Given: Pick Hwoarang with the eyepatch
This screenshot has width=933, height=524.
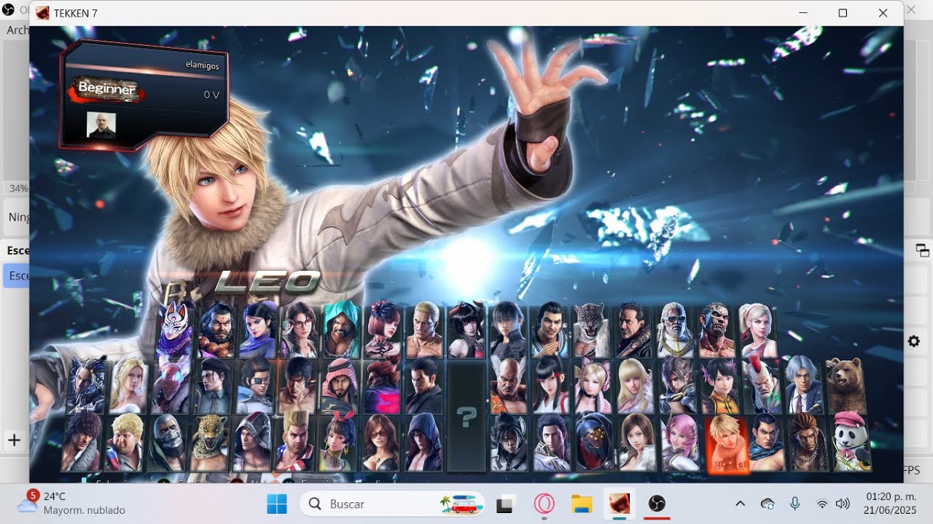Looking at the screenshot, I should click(x=256, y=386).
